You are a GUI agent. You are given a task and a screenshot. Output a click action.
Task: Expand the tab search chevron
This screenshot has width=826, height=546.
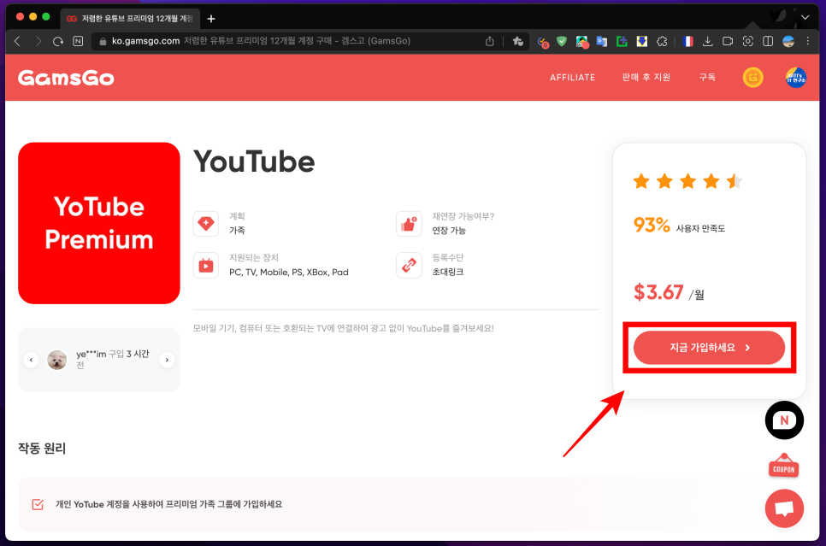point(805,17)
